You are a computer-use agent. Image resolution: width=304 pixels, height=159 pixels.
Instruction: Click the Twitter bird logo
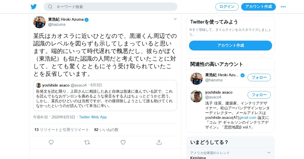(x=34, y=7)
